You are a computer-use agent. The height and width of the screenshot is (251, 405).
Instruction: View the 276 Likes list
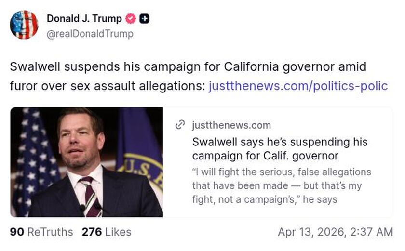107,232
